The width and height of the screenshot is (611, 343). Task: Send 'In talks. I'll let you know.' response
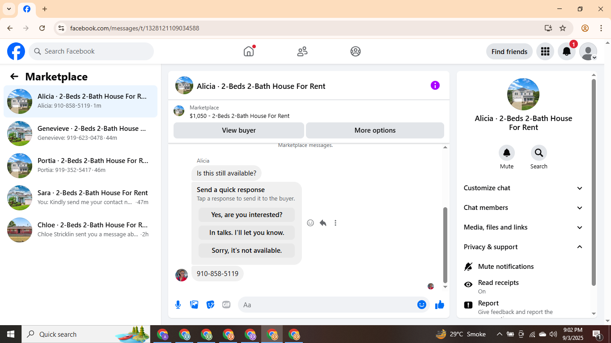click(247, 233)
